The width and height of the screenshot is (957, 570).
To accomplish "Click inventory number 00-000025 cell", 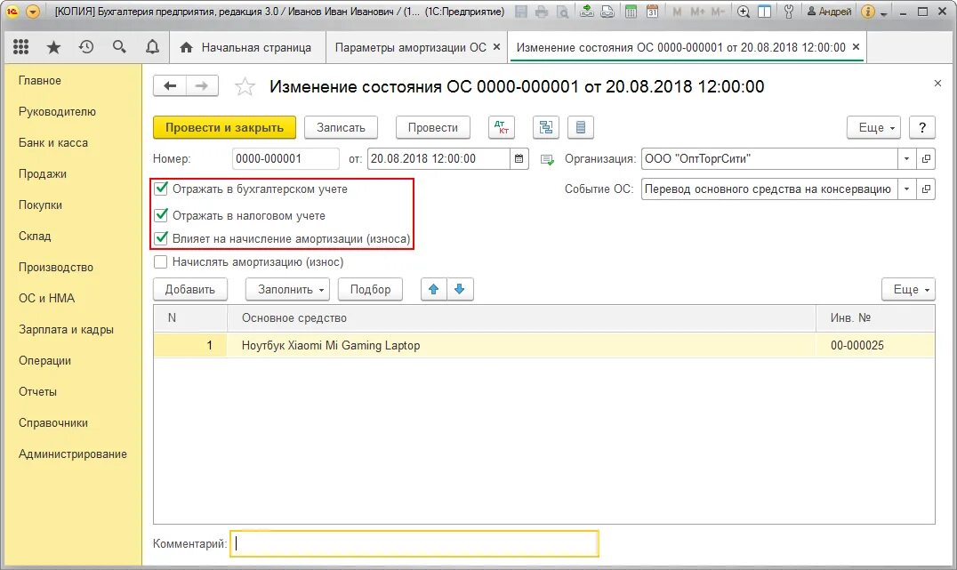I will tap(874, 345).
